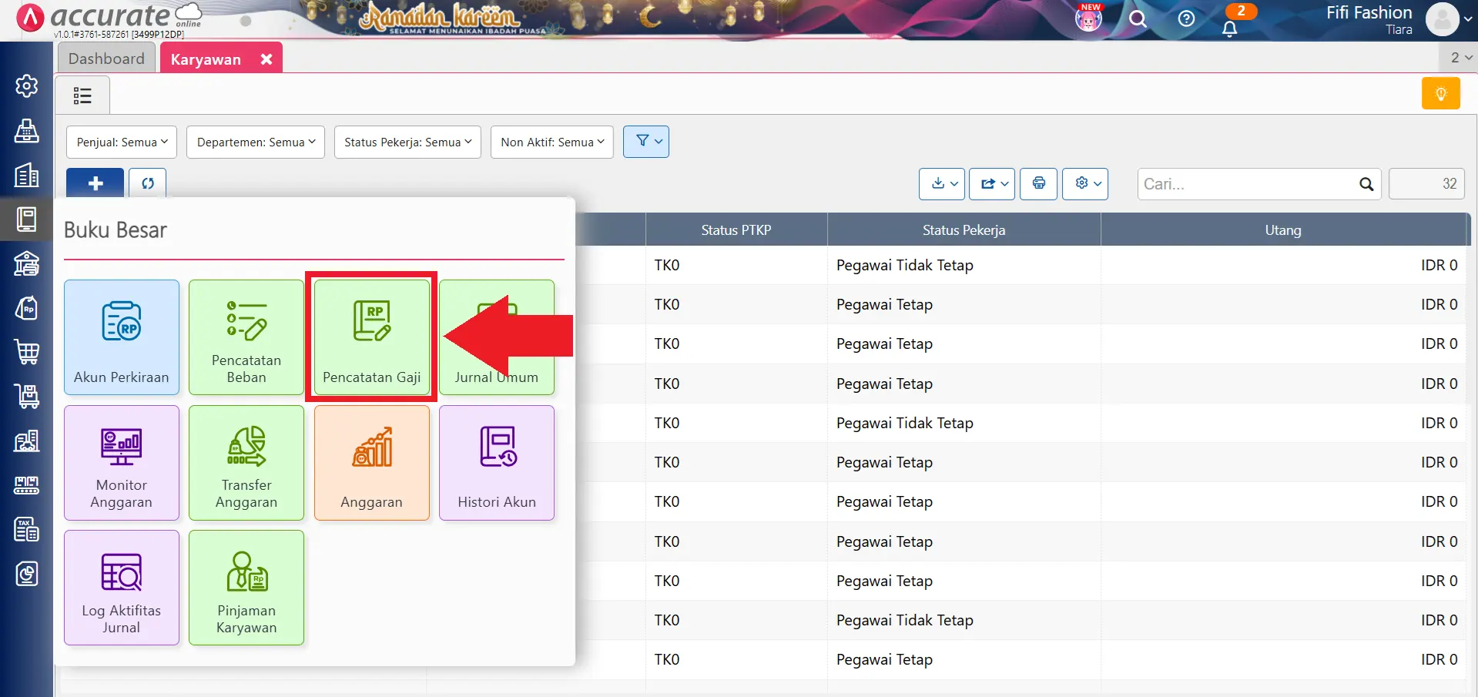Click the print icon in the toolbar
Viewport: 1478px width, 697px height.
tap(1038, 184)
